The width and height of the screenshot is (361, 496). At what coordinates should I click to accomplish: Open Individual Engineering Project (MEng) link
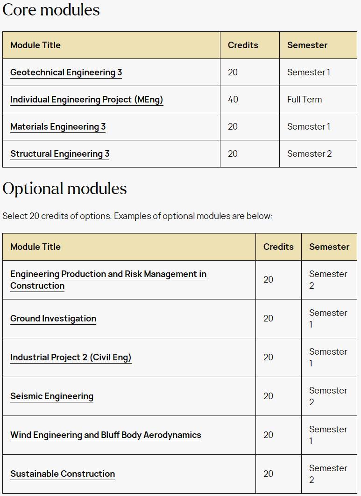point(87,100)
